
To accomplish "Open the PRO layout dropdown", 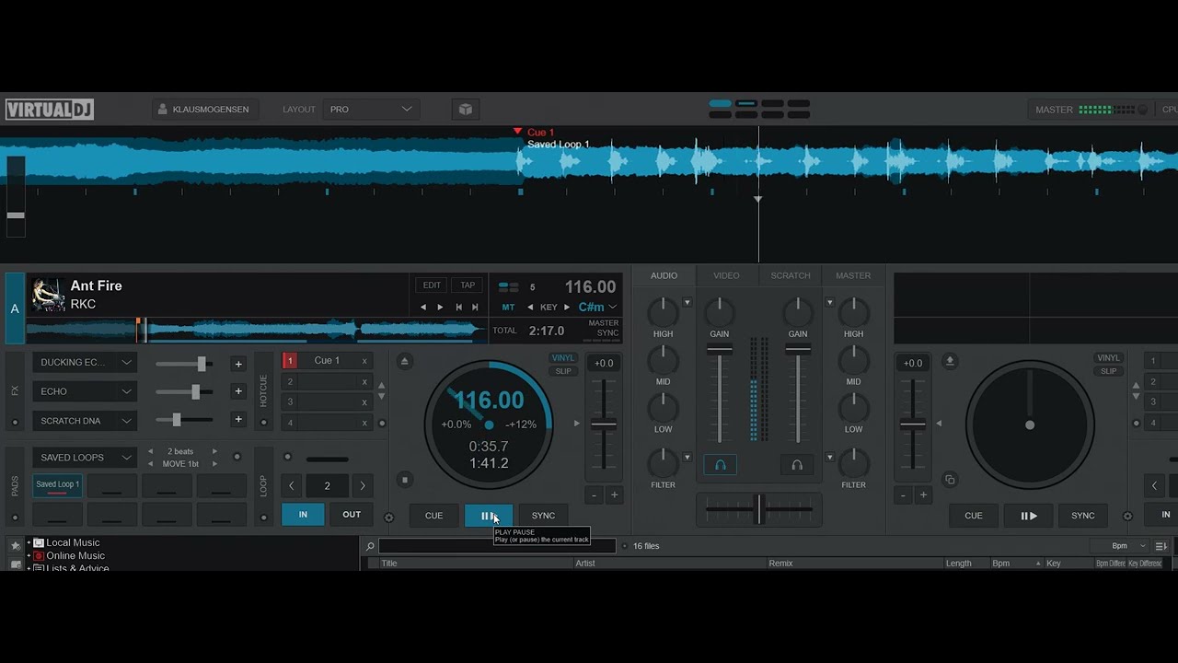I will (x=372, y=110).
